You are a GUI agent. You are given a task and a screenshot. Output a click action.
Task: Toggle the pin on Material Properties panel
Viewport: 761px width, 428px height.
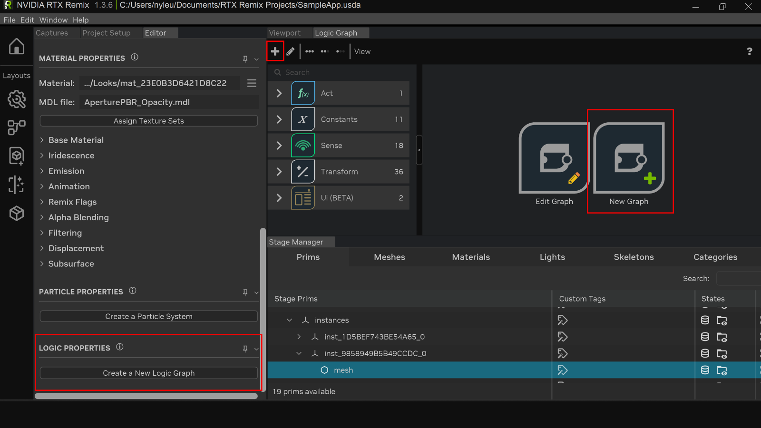click(x=245, y=59)
